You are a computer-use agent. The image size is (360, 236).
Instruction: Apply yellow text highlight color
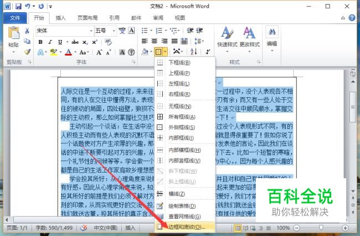[54, 52]
